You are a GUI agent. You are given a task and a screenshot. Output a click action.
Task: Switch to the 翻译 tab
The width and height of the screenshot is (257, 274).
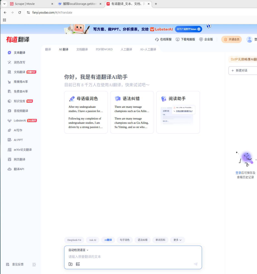click(x=48, y=49)
